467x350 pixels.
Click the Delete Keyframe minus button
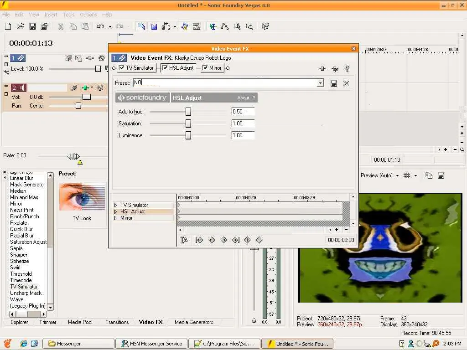point(259,240)
